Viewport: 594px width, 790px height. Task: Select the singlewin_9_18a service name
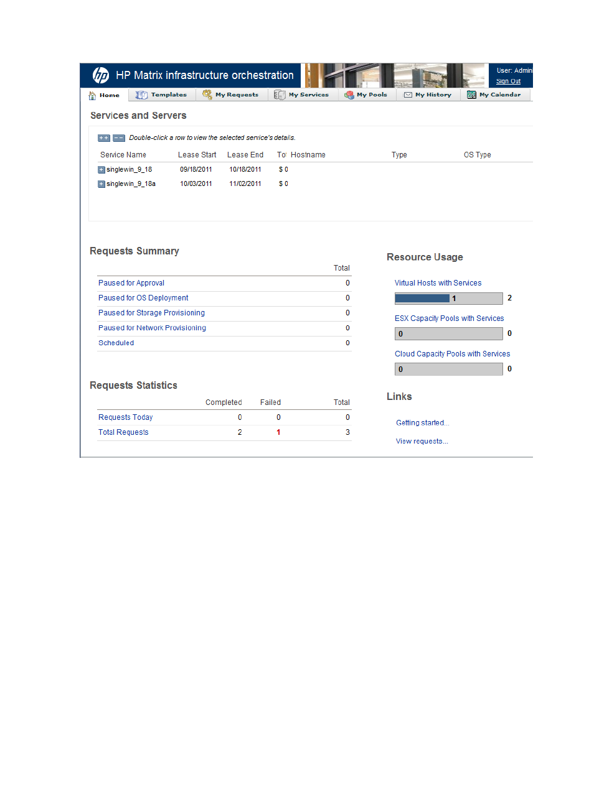pyautogui.click(x=131, y=184)
